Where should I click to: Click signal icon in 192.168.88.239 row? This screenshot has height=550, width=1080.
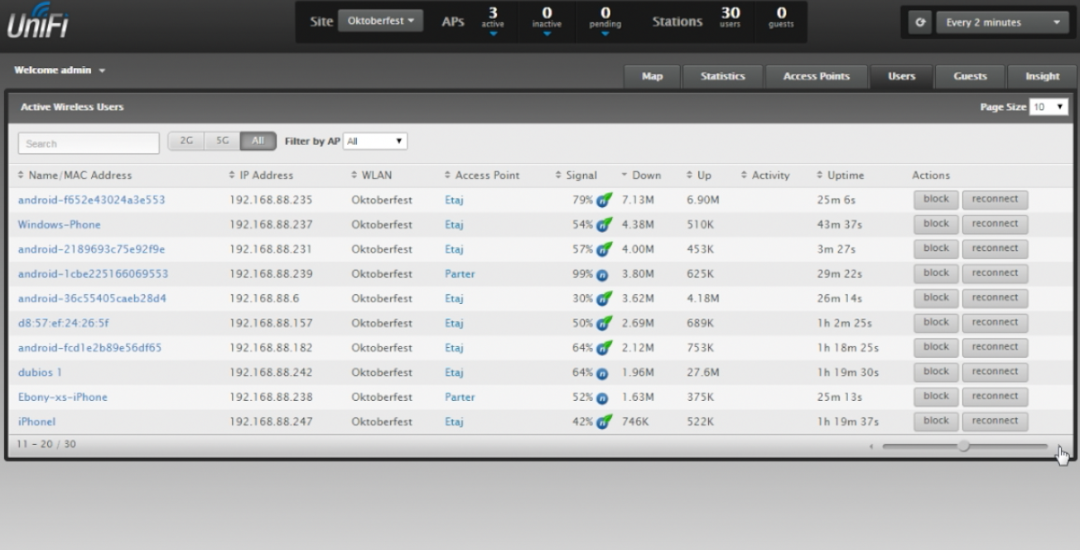click(x=603, y=274)
